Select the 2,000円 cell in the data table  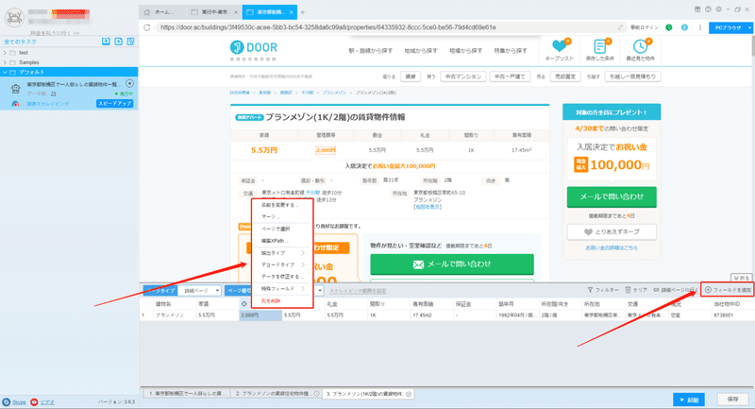(x=260, y=315)
